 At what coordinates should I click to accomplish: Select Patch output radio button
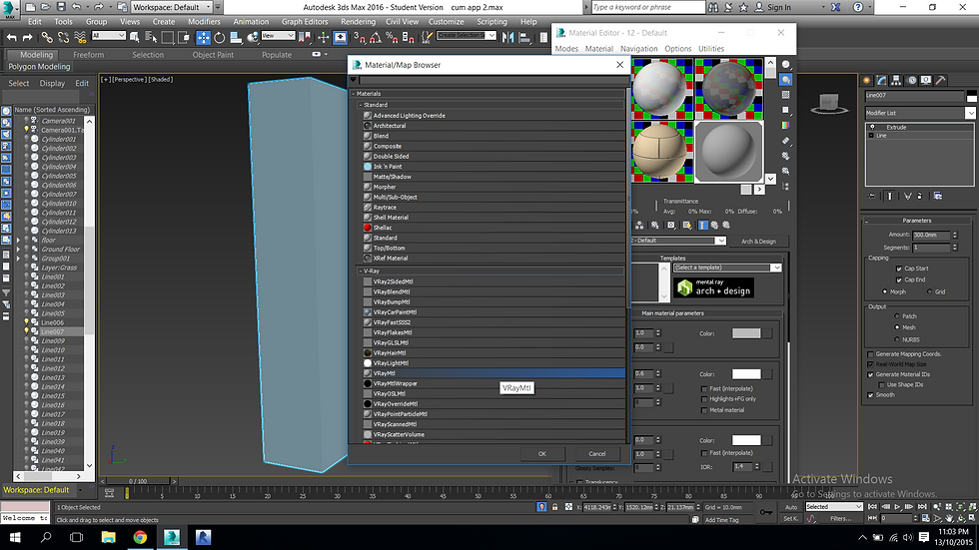coord(897,316)
